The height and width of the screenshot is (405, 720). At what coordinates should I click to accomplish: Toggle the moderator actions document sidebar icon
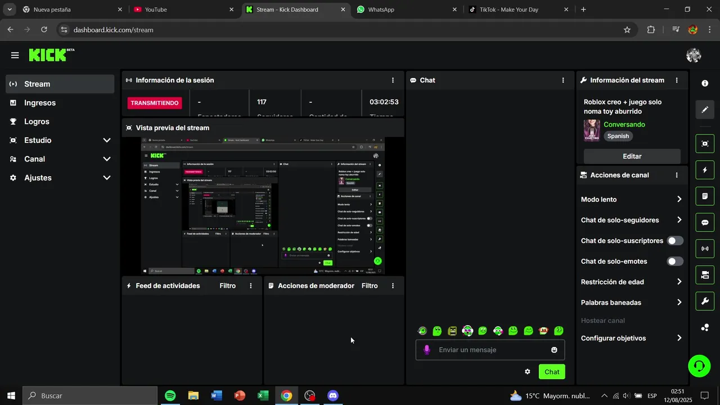point(705,196)
